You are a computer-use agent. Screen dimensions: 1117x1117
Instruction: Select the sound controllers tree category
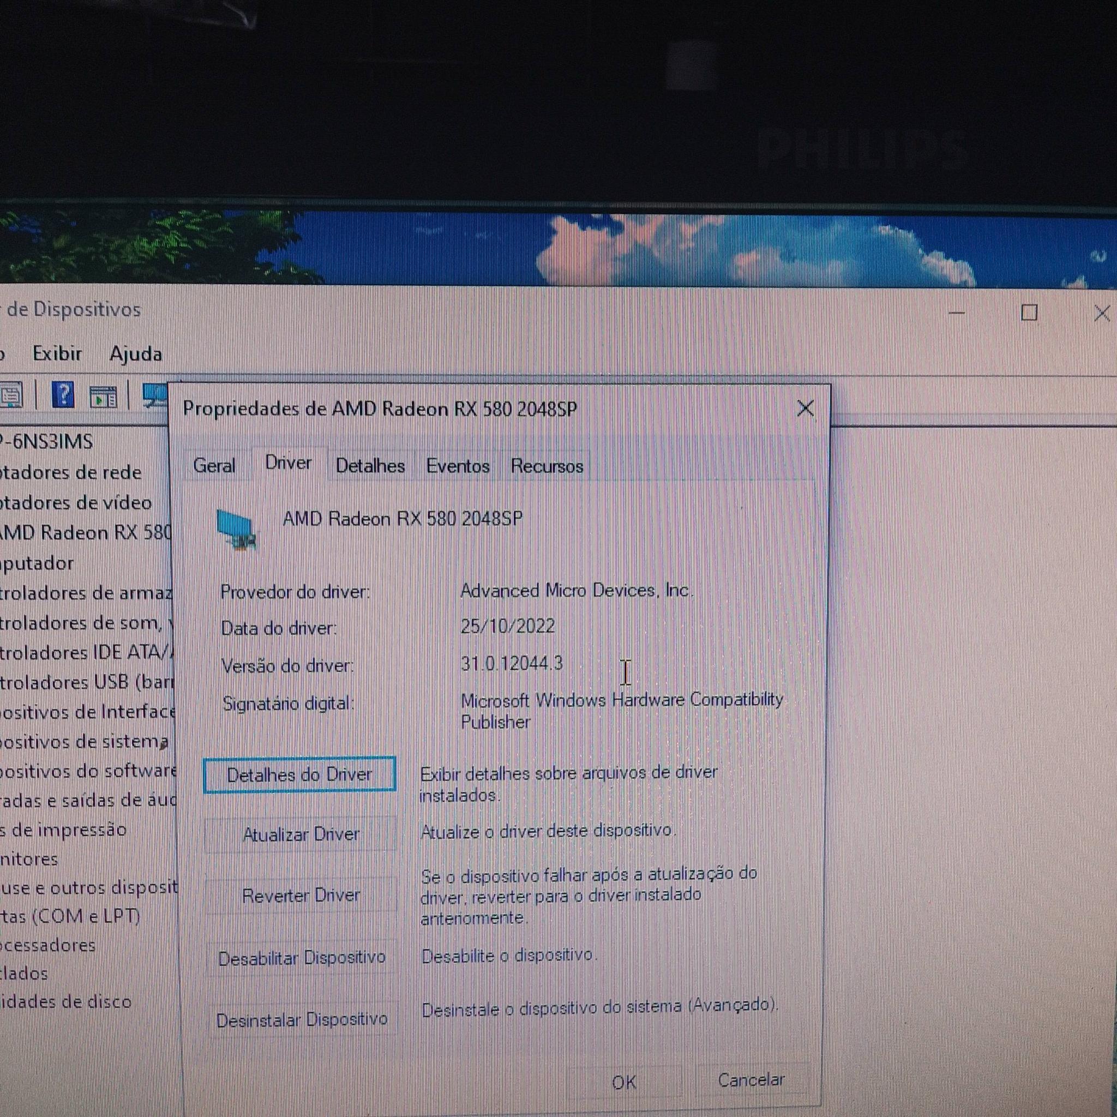86,623
